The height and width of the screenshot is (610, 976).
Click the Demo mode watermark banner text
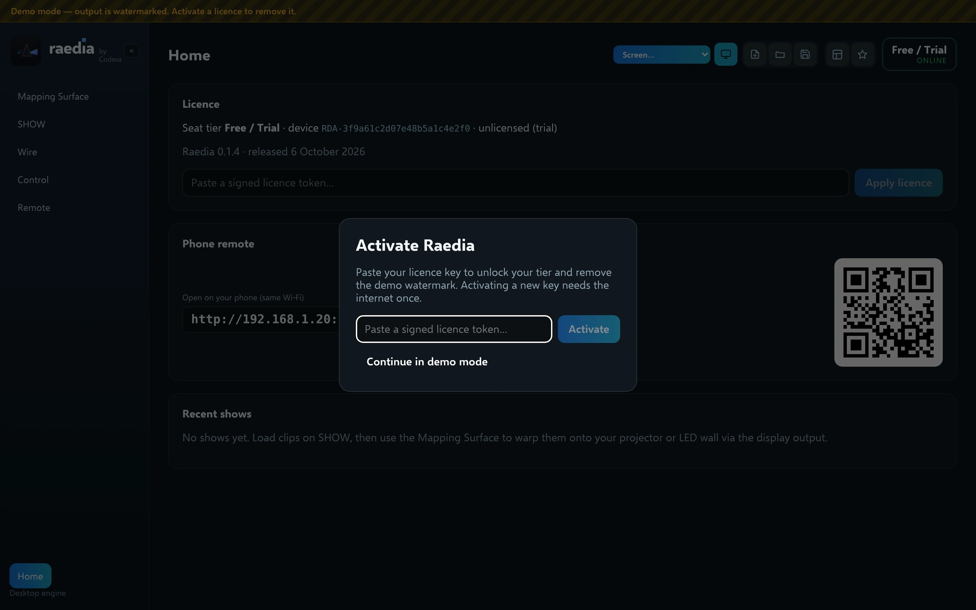pos(153,11)
